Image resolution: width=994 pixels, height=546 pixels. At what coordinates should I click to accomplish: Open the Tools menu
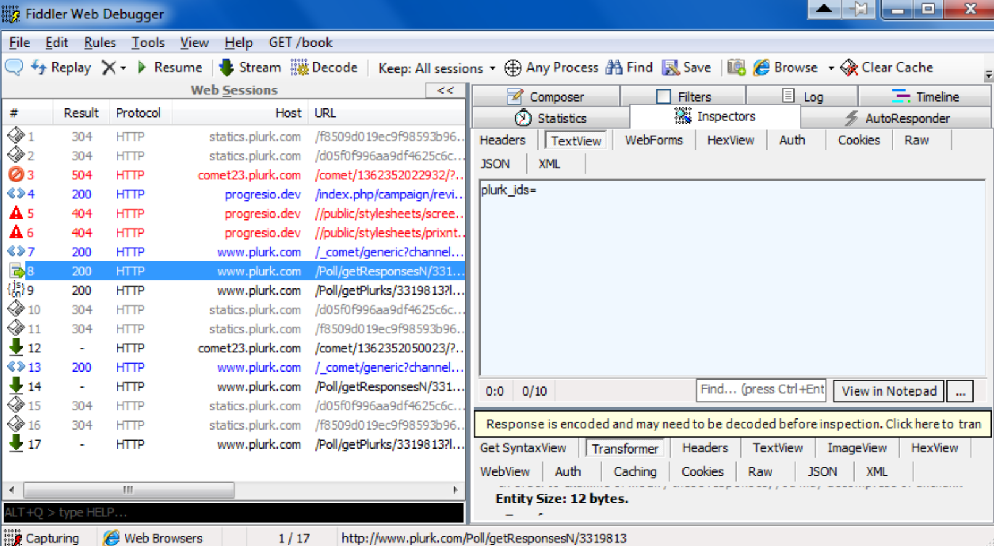[x=148, y=43]
